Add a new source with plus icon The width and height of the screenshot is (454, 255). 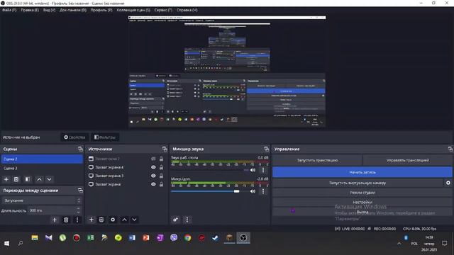tap(91, 220)
